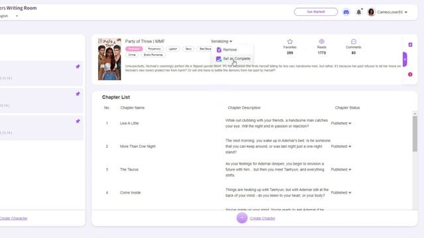Open the Serializing status dropdown
This screenshot has height=238, width=424.
[221, 41]
